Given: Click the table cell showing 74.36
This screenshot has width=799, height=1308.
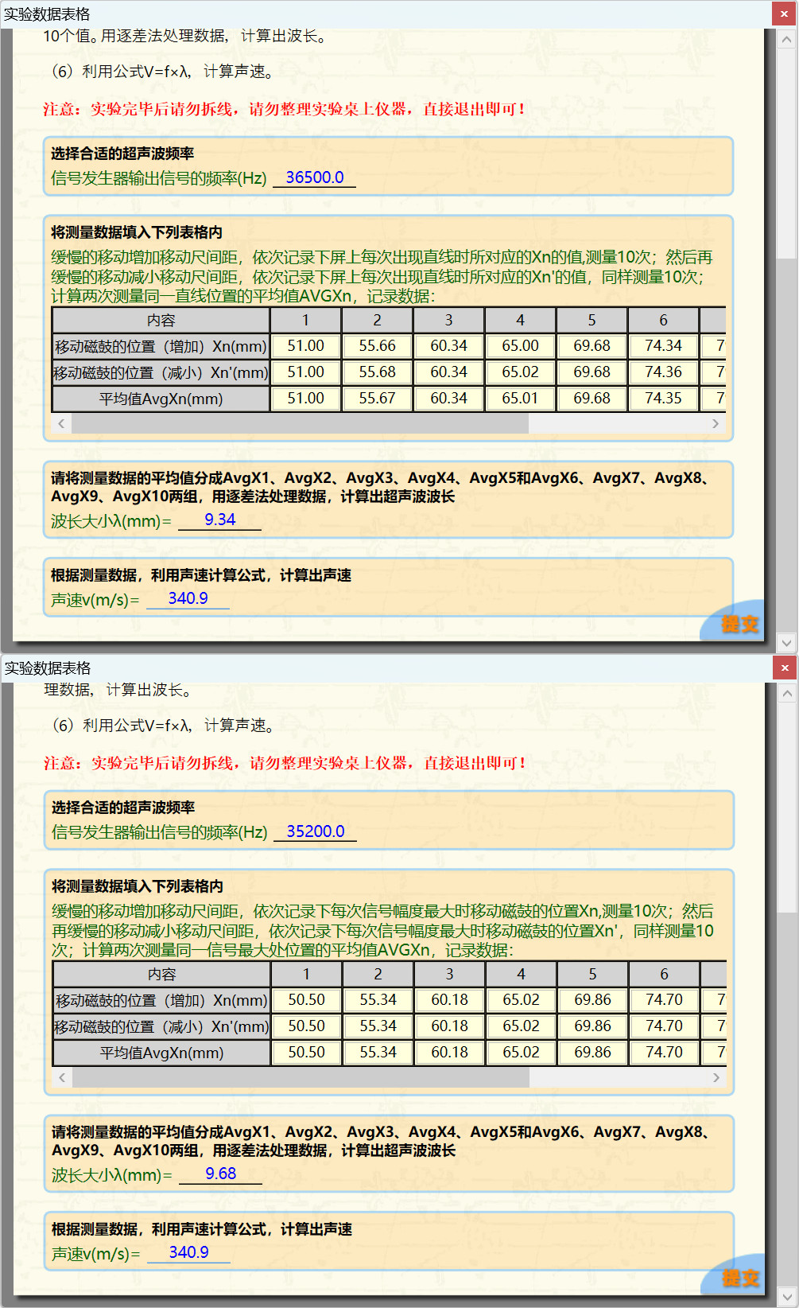Looking at the screenshot, I should [x=663, y=372].
